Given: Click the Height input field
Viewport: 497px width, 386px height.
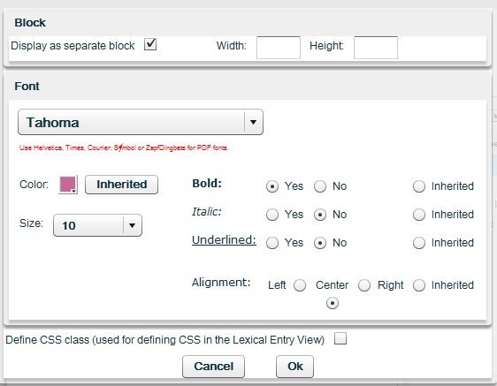Looking at the screenshot, I should click(376, 48).
